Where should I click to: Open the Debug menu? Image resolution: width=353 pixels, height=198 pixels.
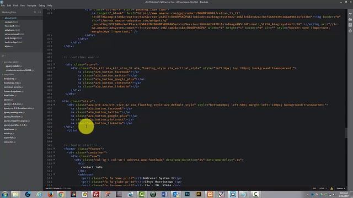point(42,5)
